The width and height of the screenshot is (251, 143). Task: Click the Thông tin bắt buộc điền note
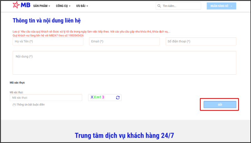pos(29,104)
